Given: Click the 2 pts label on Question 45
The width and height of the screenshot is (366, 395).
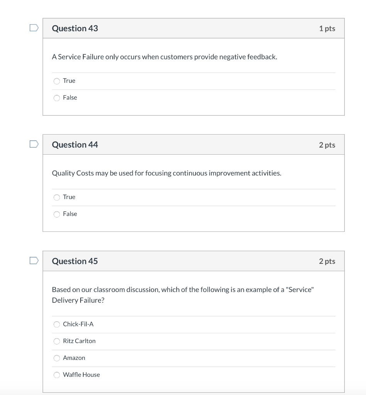Looking at the screenshot, I should pos(327,261).
